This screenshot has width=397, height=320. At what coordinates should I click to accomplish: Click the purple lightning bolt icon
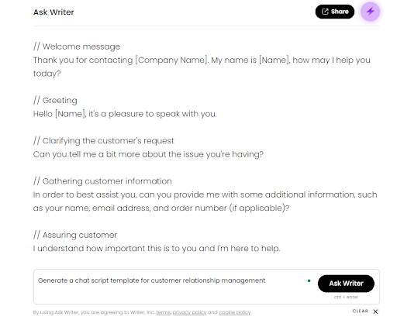[x=370, y=12]
